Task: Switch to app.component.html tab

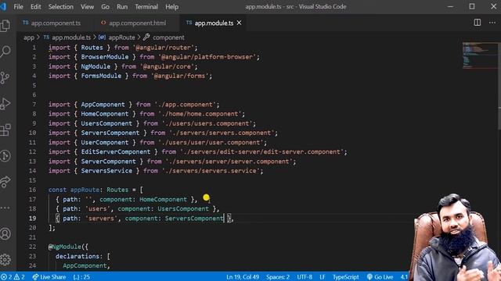Action: click(x=138, y=23)
